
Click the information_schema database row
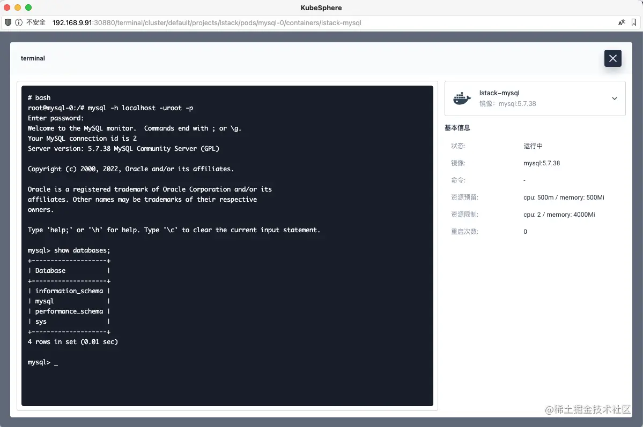69,291
